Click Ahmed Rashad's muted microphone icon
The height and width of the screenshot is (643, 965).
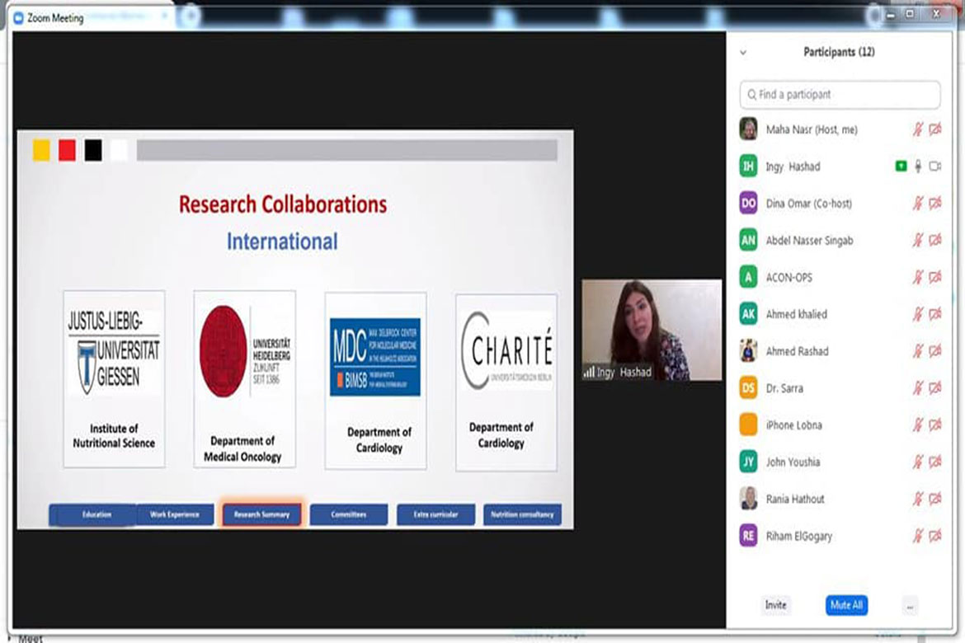918,350
